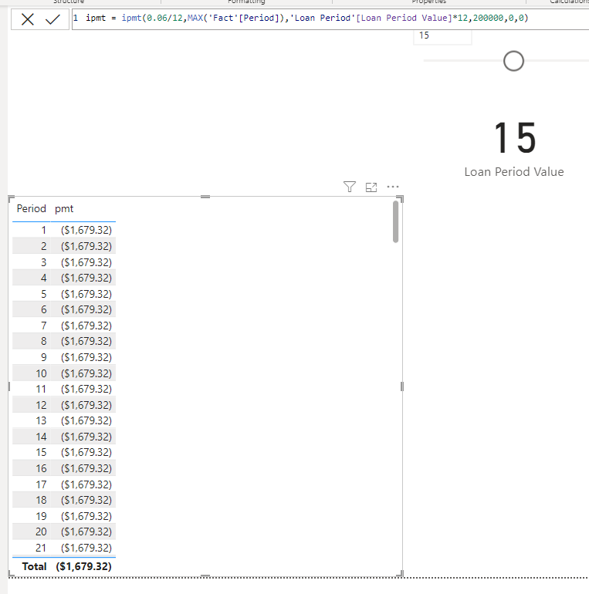Click the Period 3 cell
Screen dimensions: 589x594
click(x=43, y=262)
